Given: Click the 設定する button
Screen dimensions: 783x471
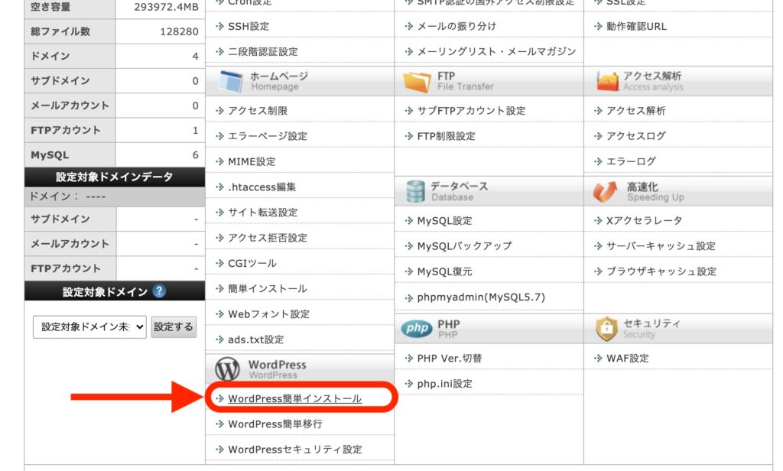Looking at the screenshot, I should tap(174, 327).
